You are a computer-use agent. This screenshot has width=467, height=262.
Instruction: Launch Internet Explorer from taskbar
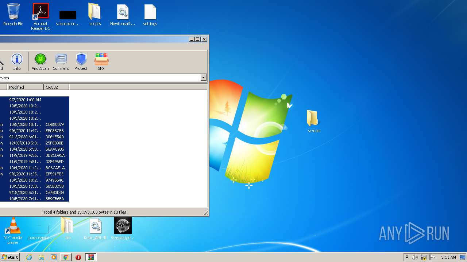coord(29,257)
